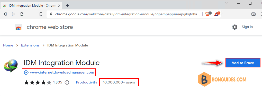262x96 pixels.
Task: Open Chrome Web Store settings gear
Action: (234, 27)
